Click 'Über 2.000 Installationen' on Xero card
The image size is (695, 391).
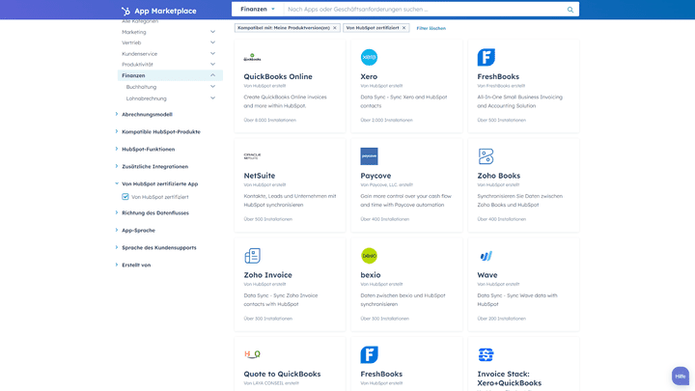(386, 120)
